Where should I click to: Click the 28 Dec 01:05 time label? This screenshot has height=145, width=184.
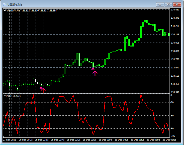pyautogui.click(x=42, y=140)
